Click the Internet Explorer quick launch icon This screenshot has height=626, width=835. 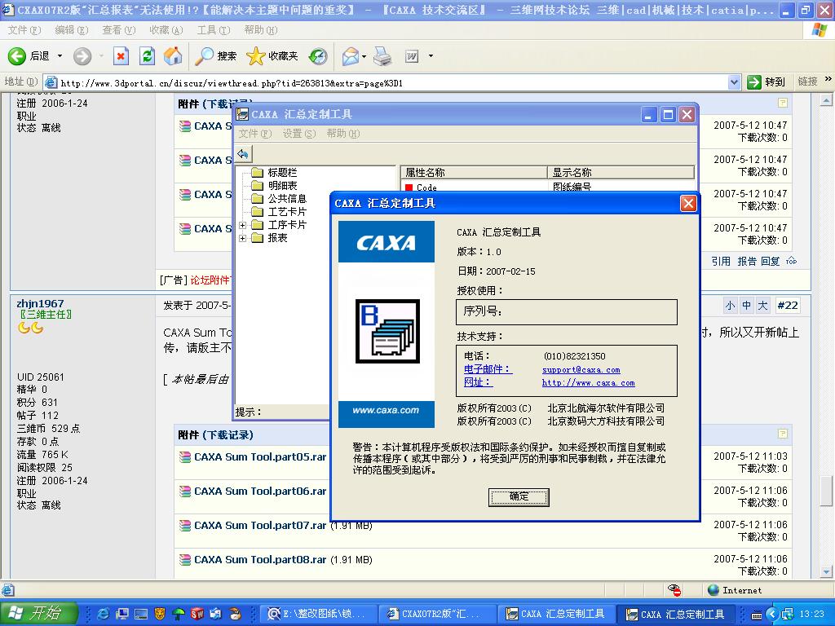tap(104, 614)
